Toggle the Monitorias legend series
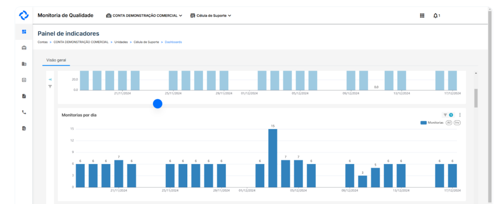The image size is (502, 204). (x=431, y=123)
